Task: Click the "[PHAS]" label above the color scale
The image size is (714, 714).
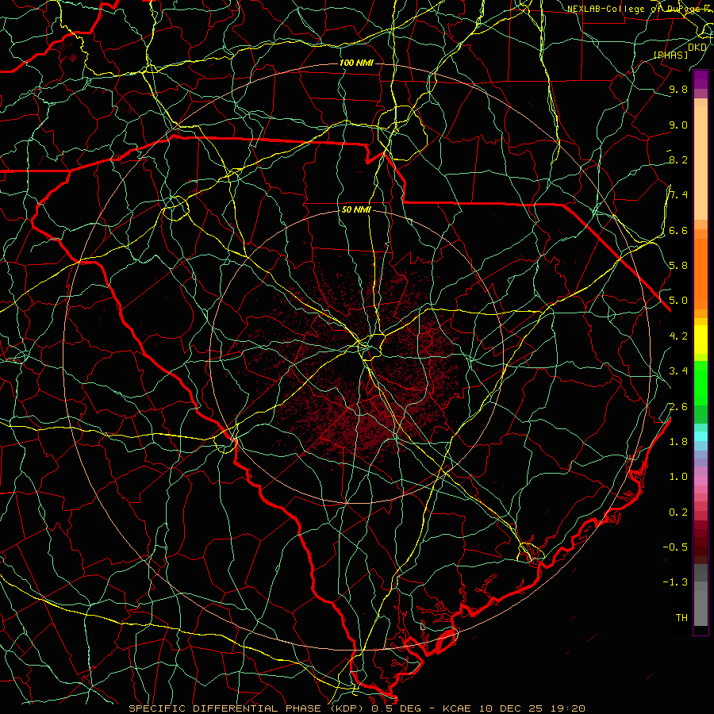Action: click(670, 55)
